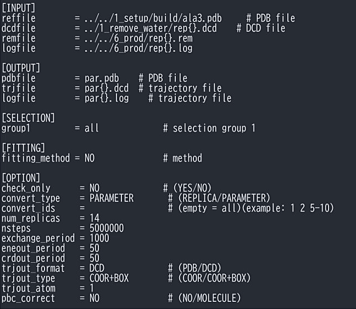This screenshot has width=356, height=309.
Task: Click the check_only NO value
Action: pyautogui.click(x=94, y=188)
